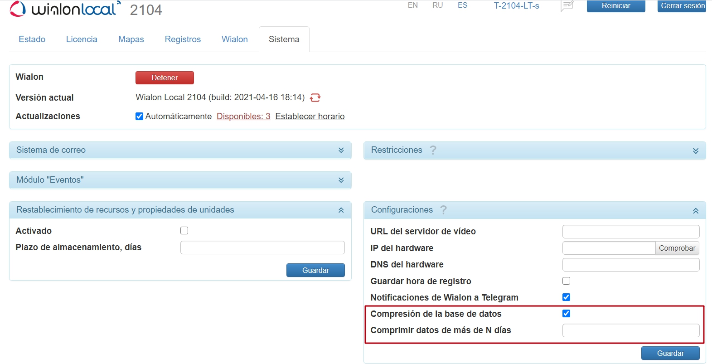This screenshot has height=364, width=712.
Task: Focus the DNS del hardware field
Action: point(631,265)
